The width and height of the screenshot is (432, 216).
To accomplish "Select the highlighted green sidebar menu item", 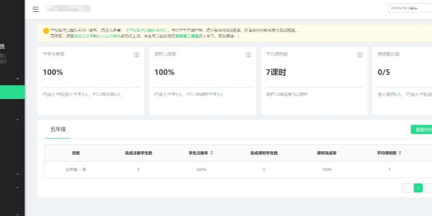I will (12, 92).
